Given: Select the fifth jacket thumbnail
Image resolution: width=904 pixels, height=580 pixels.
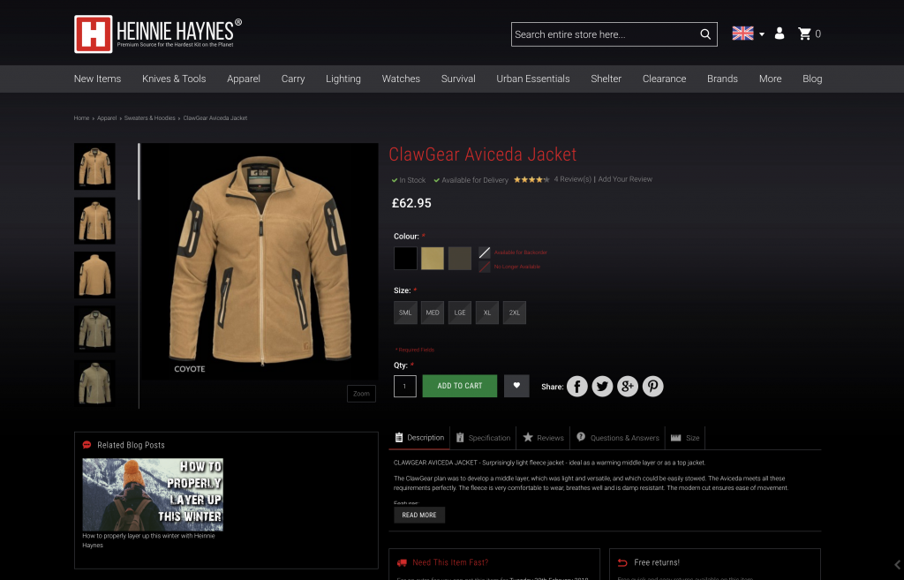Looking at the screenshot, I should (94, 383).
